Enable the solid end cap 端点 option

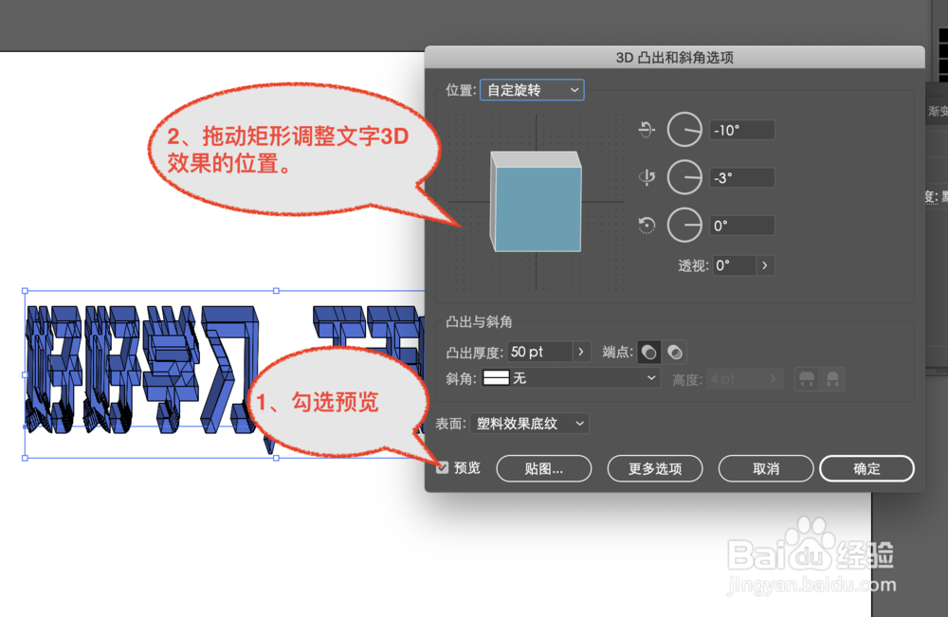[x=648, y=352]
